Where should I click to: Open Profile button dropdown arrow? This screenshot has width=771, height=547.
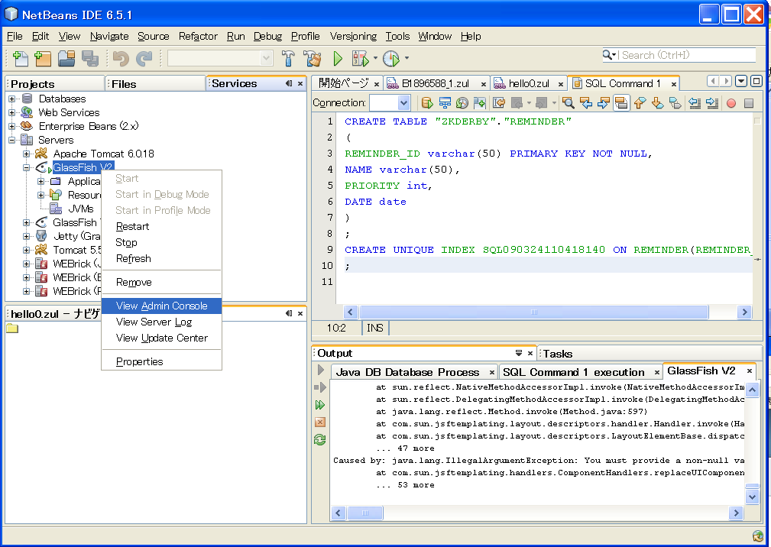pos(407,58)
